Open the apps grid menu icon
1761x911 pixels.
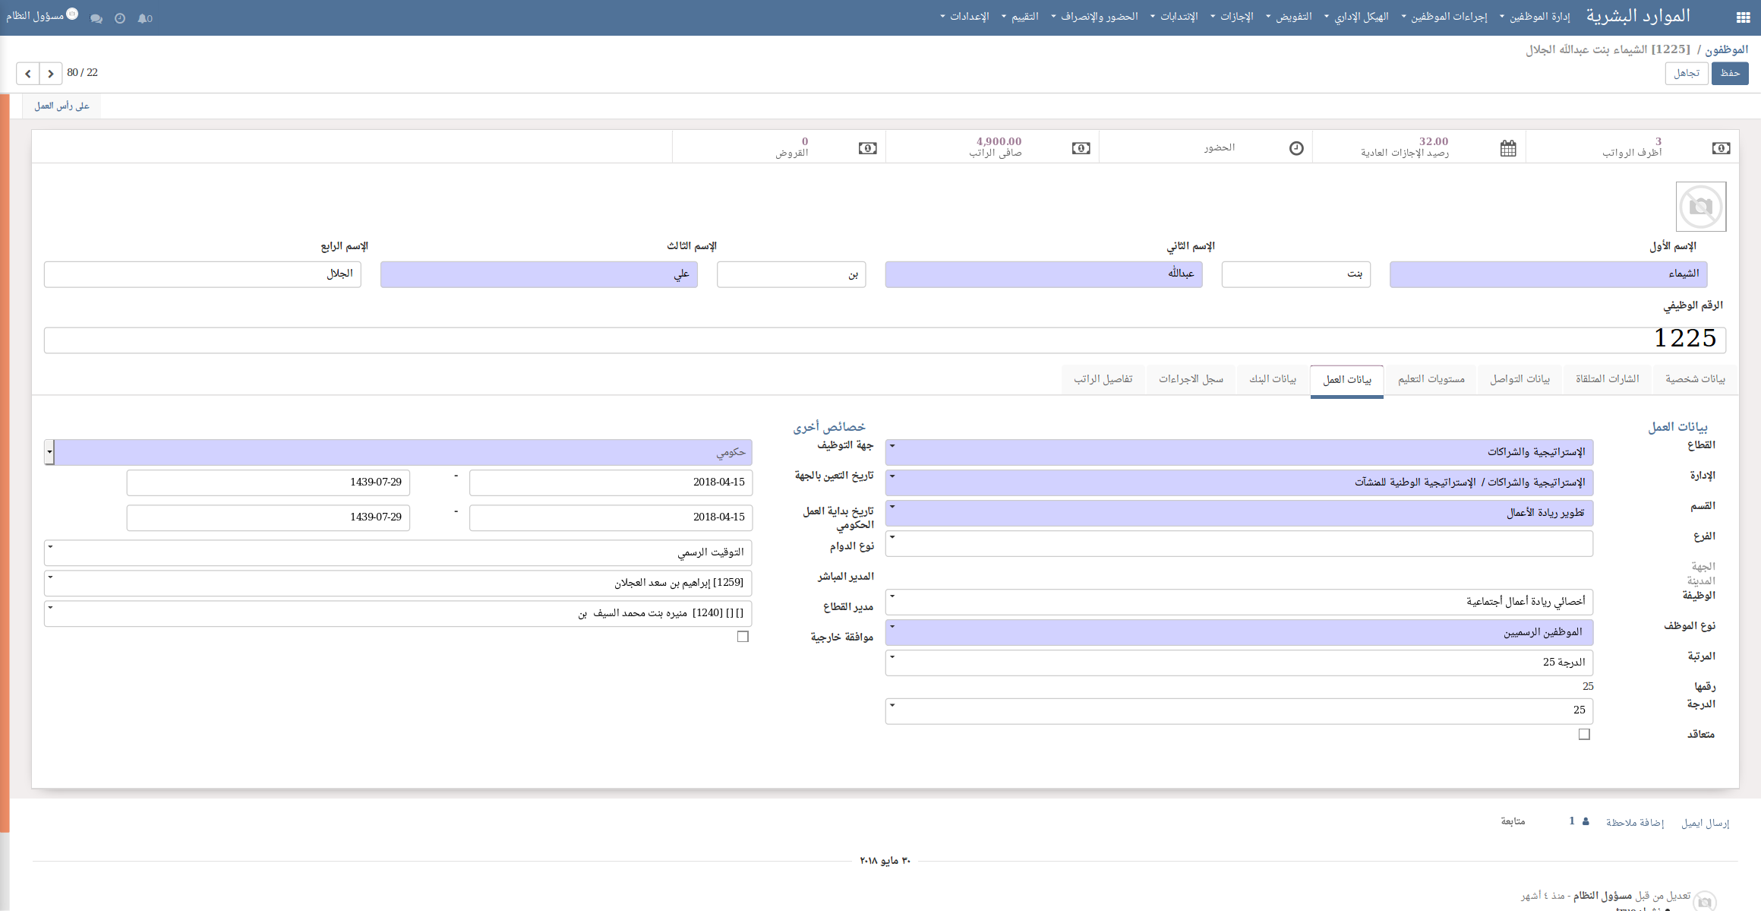pyautogui.click(x=1743, y=17)
